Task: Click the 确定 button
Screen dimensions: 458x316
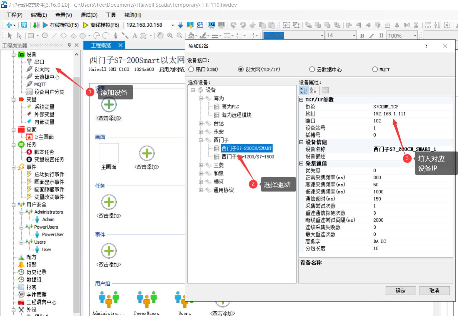Action: (x=401, y=291)
